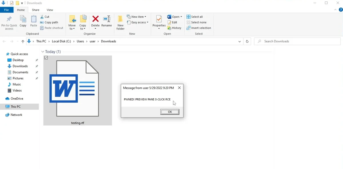This screenshot has width=343, height=169.
Task: Click Select all in ribbon
Action: pos(195,17)
